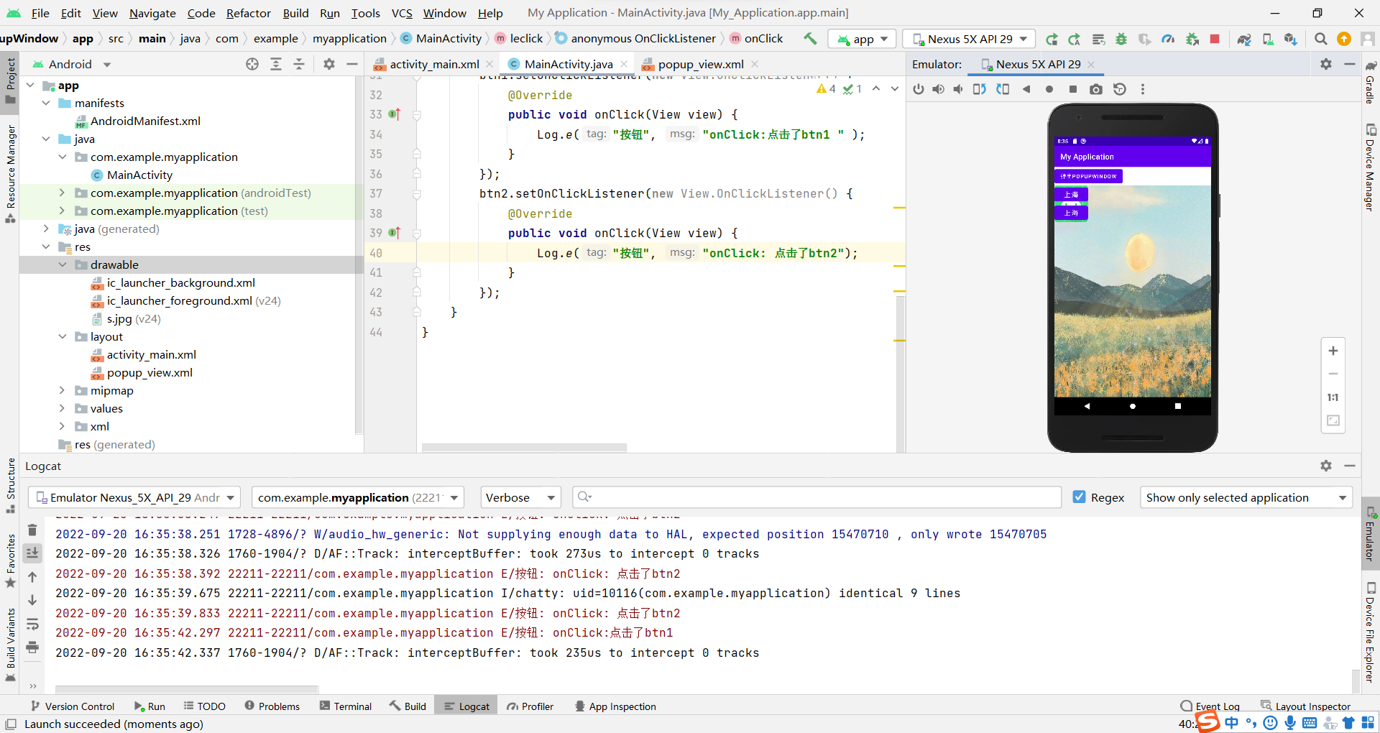Toggle soft-wrap in the Logcat panel
The image size is (1380, 733).
32,624
